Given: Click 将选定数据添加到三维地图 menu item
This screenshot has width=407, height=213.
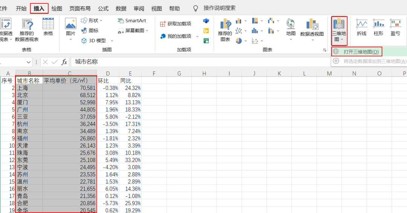Looking at the screenshot, I should click(369, 61).
